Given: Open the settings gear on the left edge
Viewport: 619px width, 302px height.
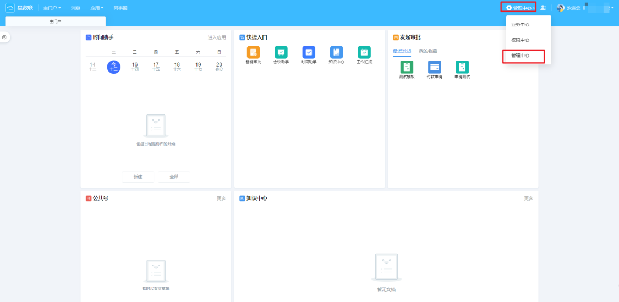Looking at the screenshot, I should (x=4, y=37).
